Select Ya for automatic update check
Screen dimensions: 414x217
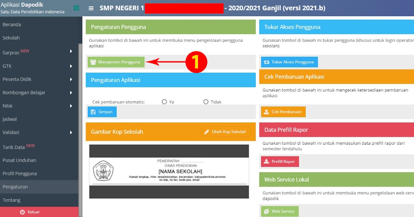[x=165, y=102]
